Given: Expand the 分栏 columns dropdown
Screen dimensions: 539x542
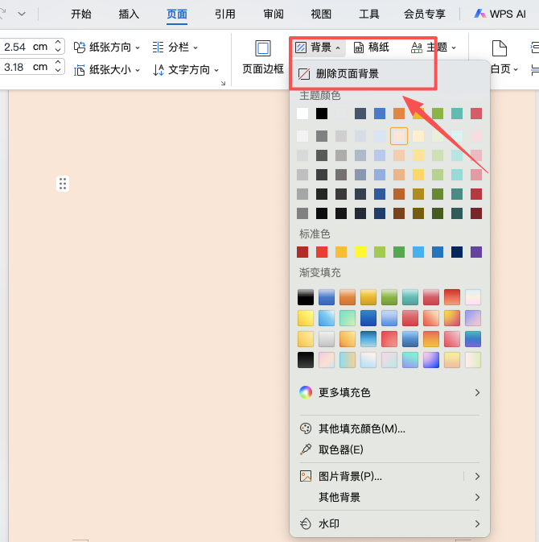Looking at the screenshot, I should 175,47.
